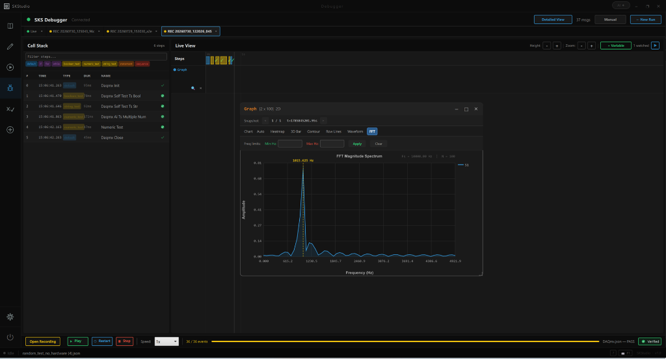
Task: Click the Detailed View button
Action: tap(553, 20)
